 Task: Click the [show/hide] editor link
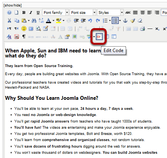coord(13,5)
